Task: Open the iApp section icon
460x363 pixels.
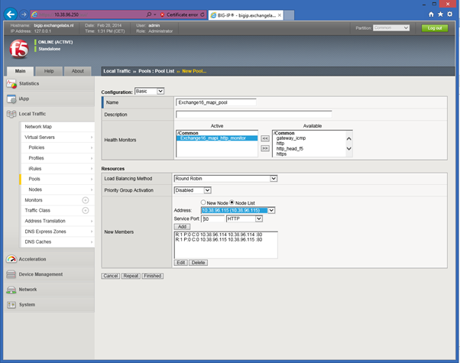Action: tap(11, 99)
